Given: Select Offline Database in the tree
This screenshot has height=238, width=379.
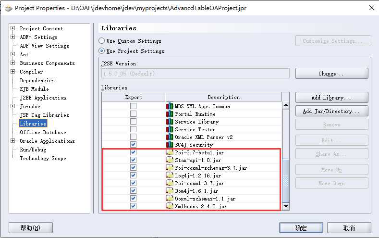Looking at the screenshot, I should coord(43,132).
